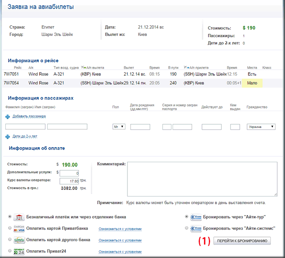Image resolution: width=285 pixels, height=258 pixels.
Task: Open the Mr gender dropdown
Action: pos(118,127)
